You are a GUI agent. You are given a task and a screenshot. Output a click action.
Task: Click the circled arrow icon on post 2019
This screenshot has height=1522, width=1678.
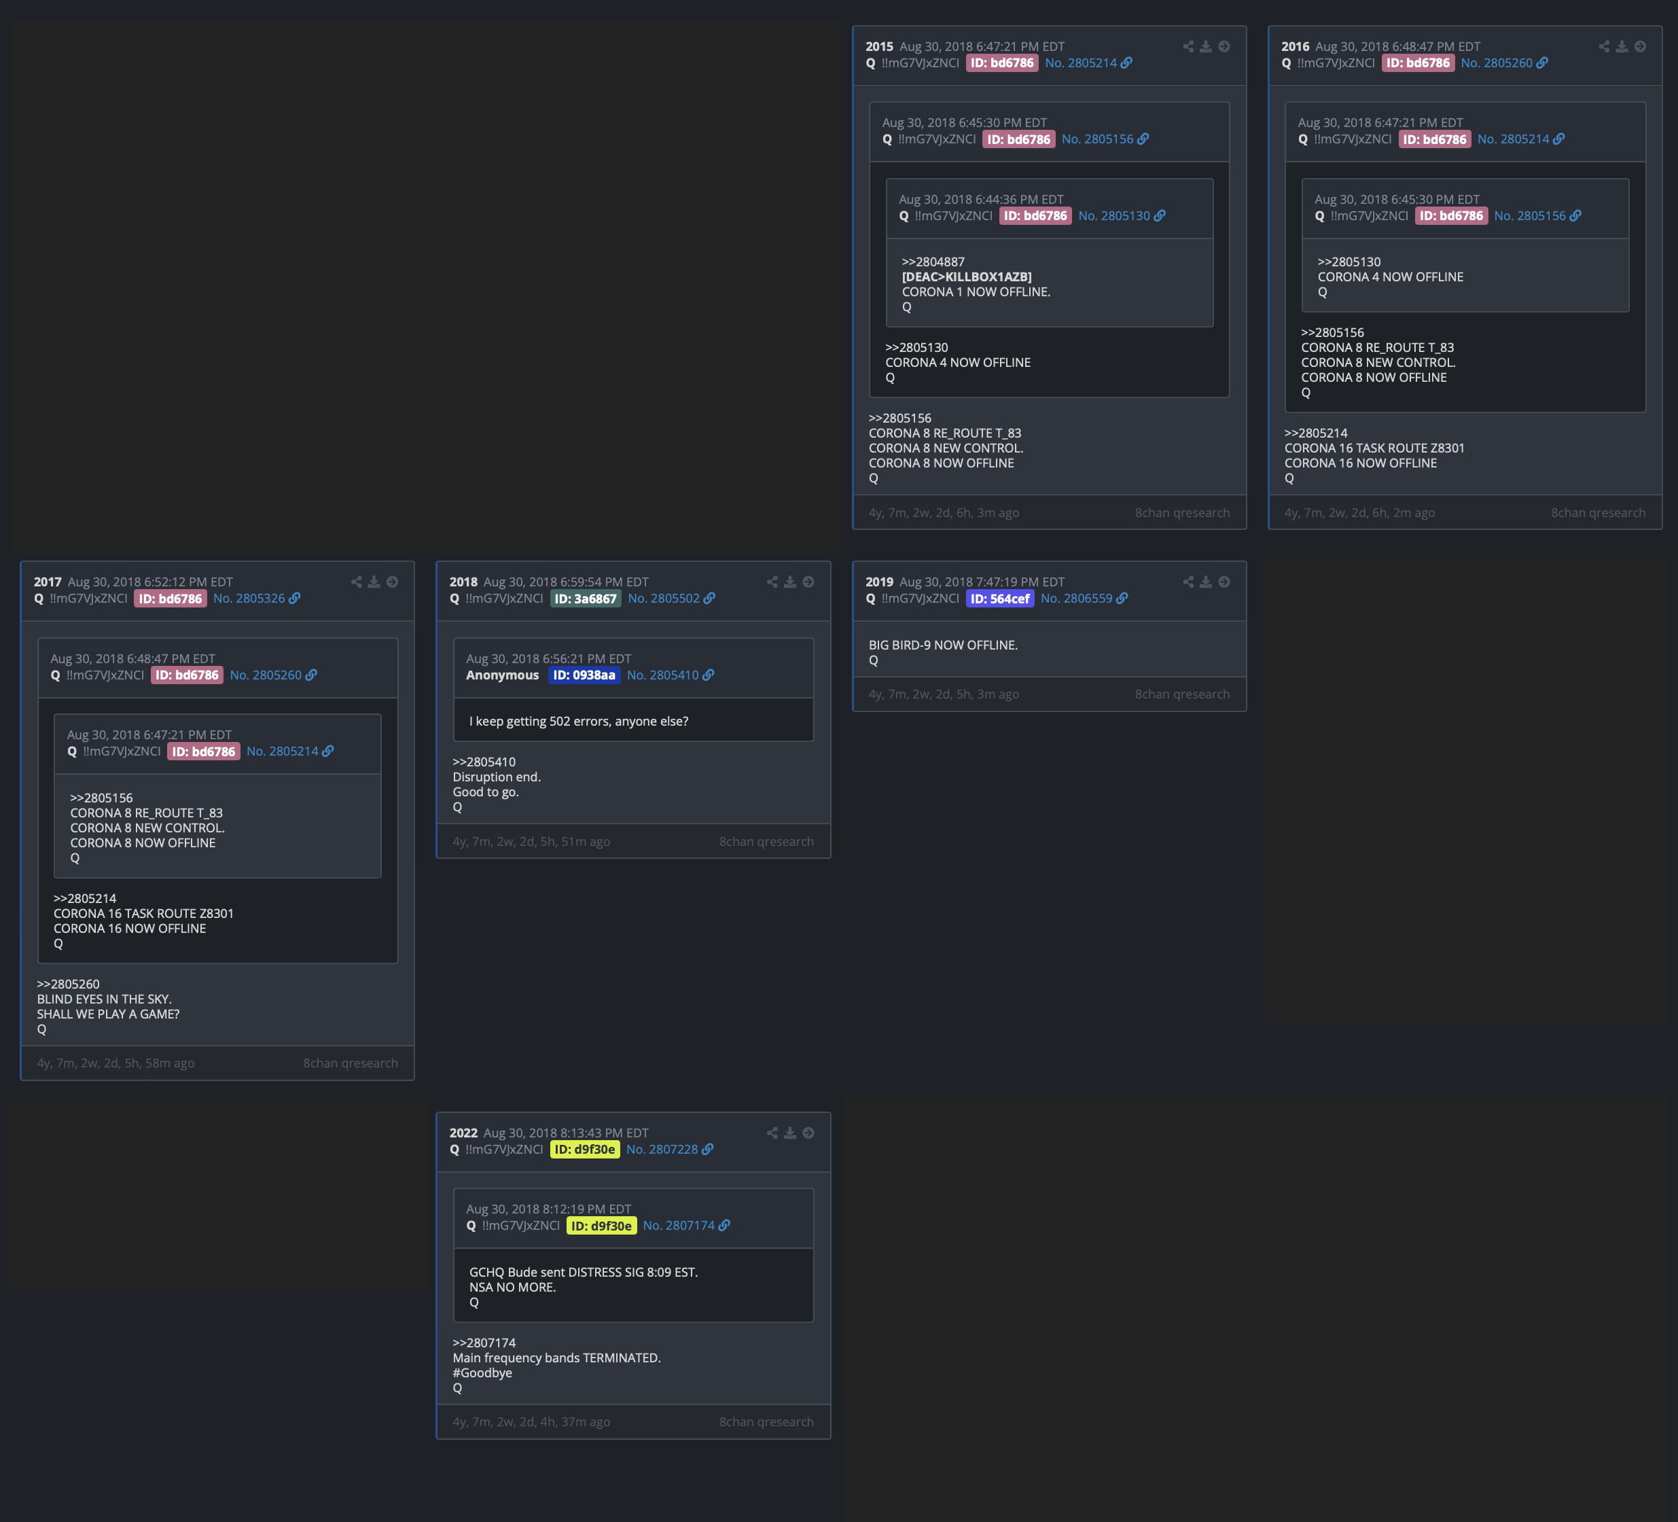tap(1224, 582)
